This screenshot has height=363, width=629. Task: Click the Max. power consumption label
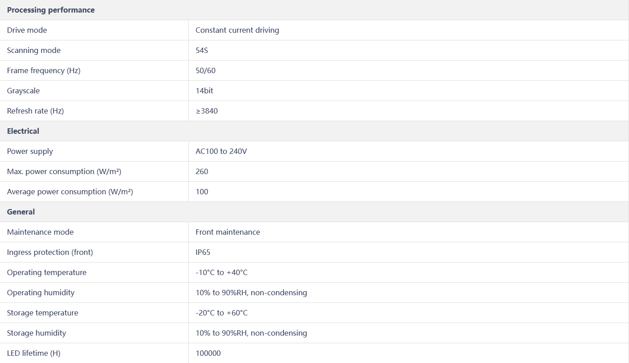click(64, 171)
